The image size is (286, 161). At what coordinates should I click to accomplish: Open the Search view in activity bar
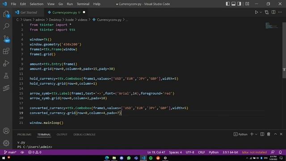pyautogui.click(x=6, y=26)
